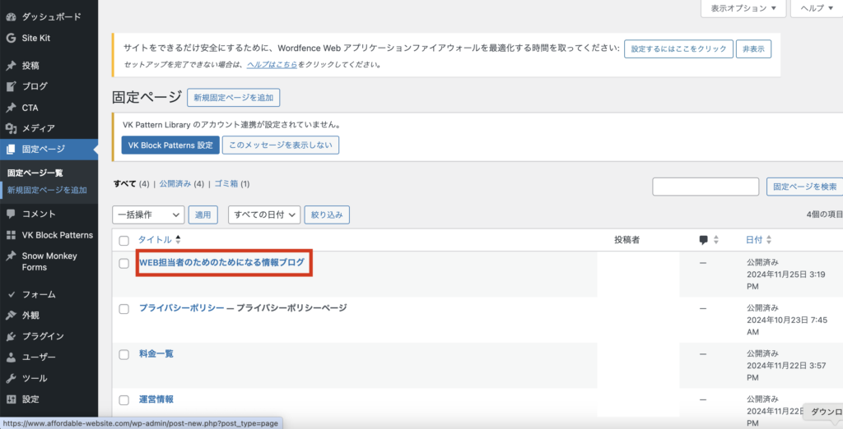843x429 pixels.
Task: Check the box for 料金一覧 page
Action: (124, 354)
